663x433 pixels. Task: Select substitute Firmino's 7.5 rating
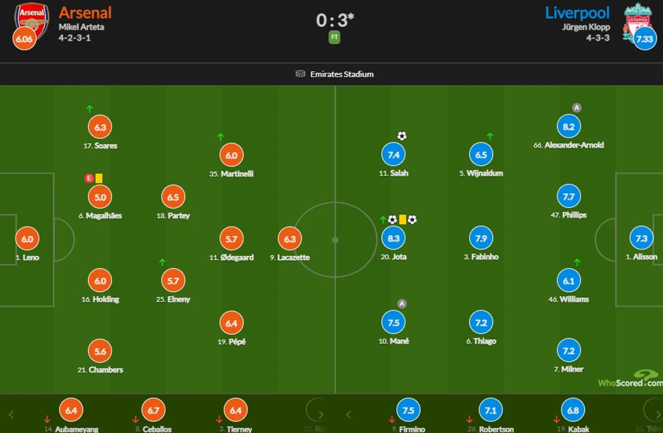408,410
